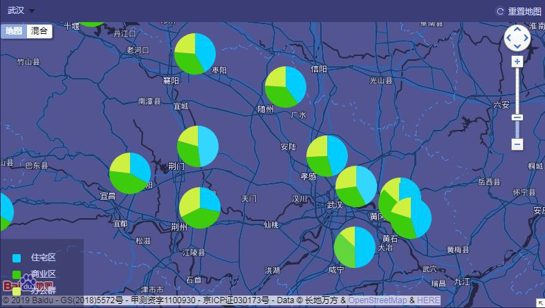
Task: Select the front pie chart above 黄石
Action: pos(411,218)
